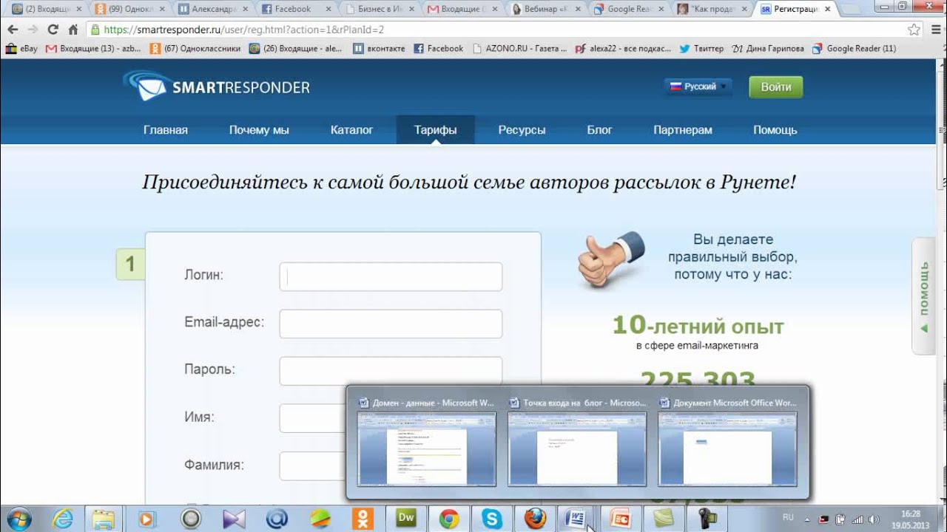Open Windows Start menu
Image resolution: width=947 pixels, height=532 pixels.
(18, 519)
